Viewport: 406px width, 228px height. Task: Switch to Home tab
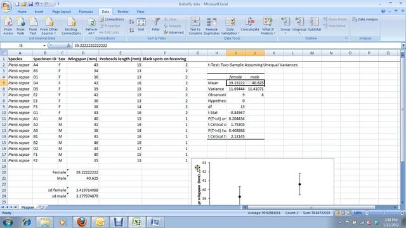[x=22, y=11]
